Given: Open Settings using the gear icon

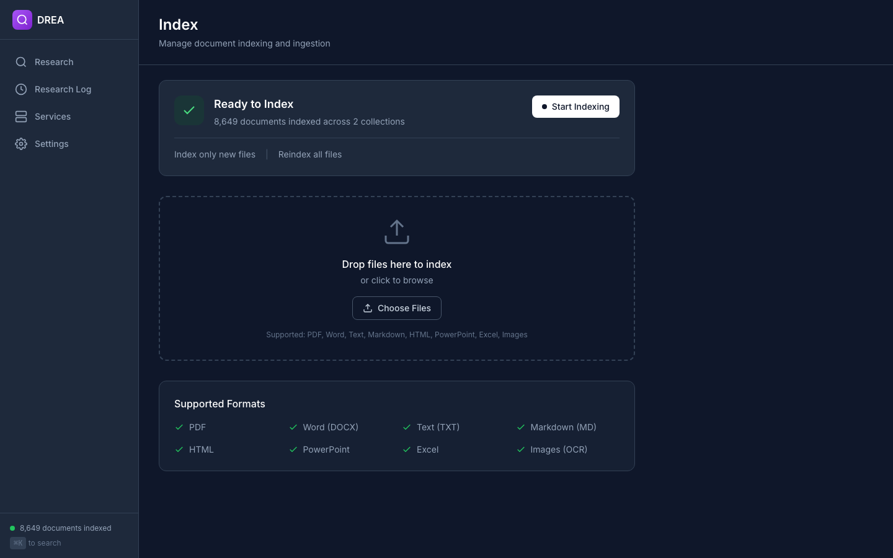Looking at the screenshot, I should (x=21, y=144).
